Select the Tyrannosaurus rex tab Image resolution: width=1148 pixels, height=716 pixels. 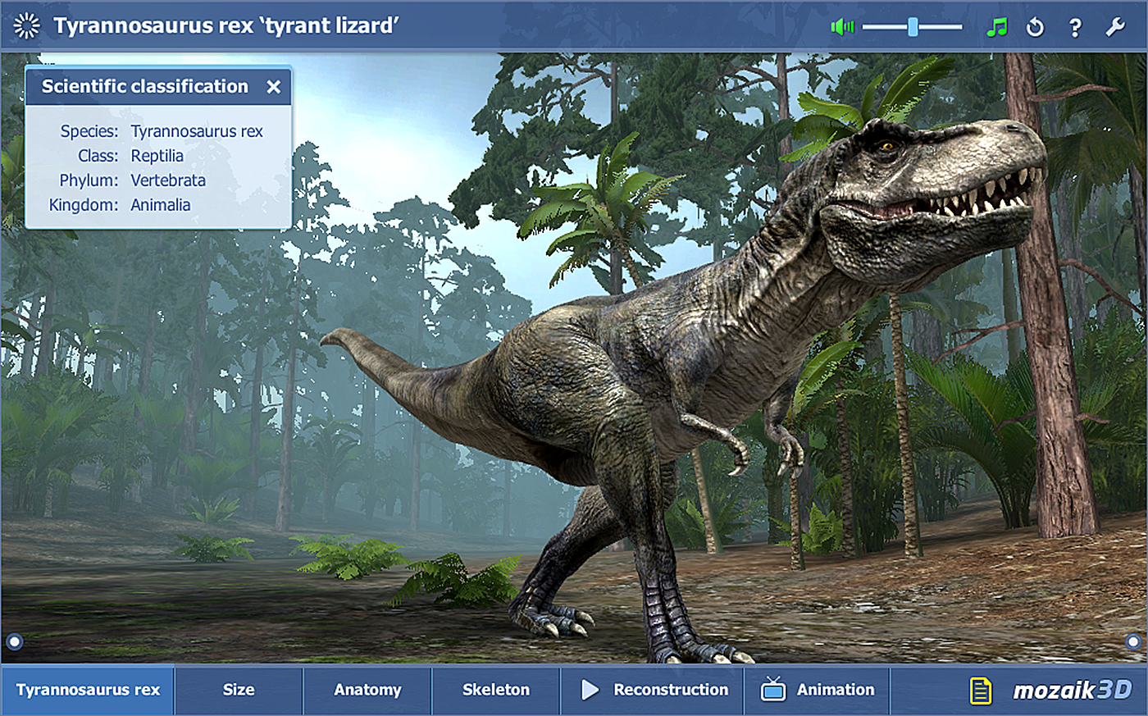pos(88,690)
